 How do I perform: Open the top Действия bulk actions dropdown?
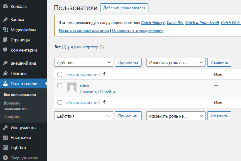(83, 62)
